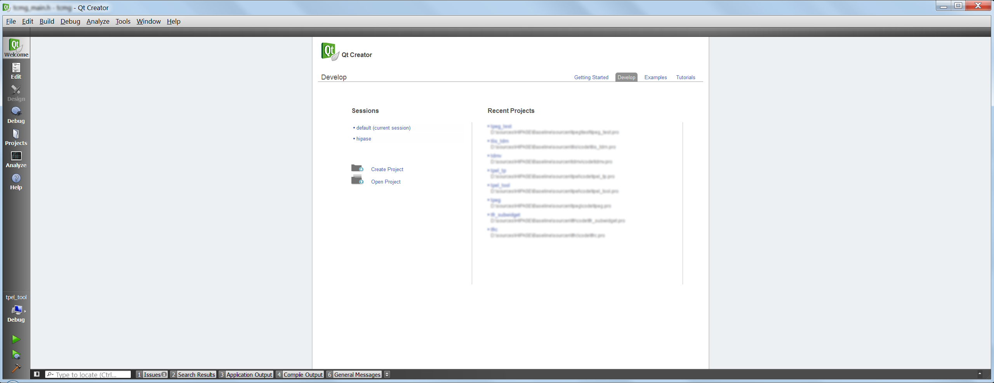The image size is (994, 383).
Task: Show the Compile Output pane
Action: (x=300, y=374)
